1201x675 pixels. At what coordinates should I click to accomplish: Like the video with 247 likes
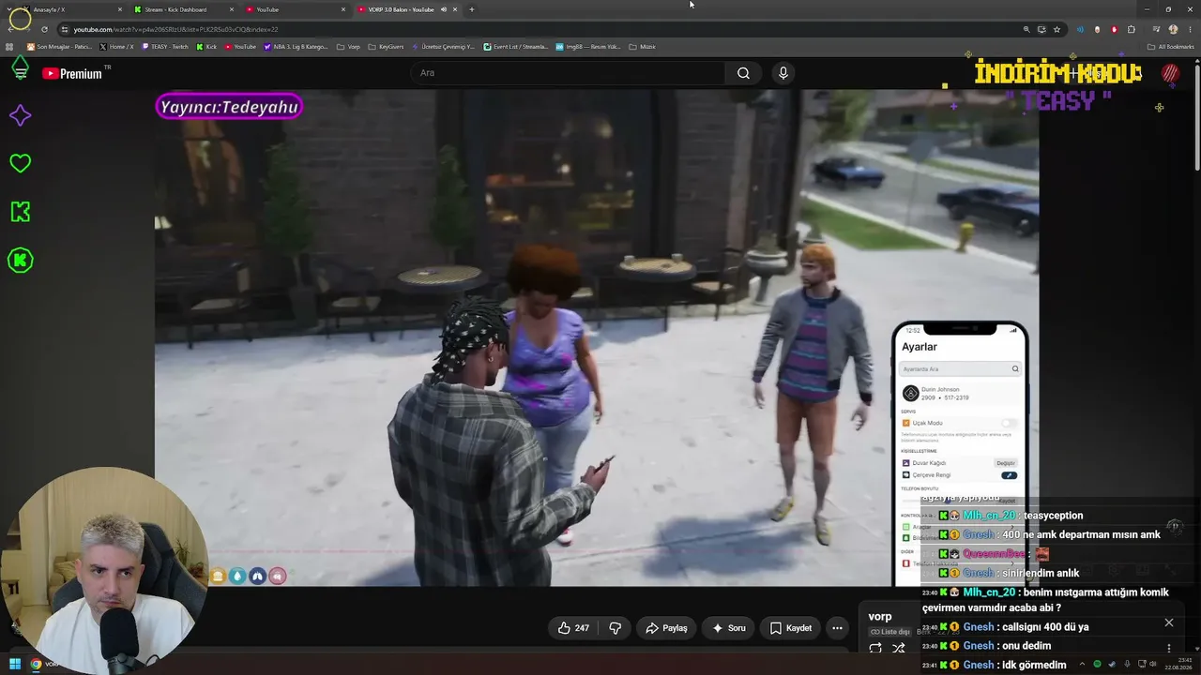pos(573,628)
